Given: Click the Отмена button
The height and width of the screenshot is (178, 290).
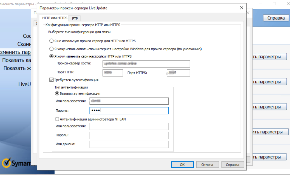Looking at the screenshot, I should [x=207, y=165].
